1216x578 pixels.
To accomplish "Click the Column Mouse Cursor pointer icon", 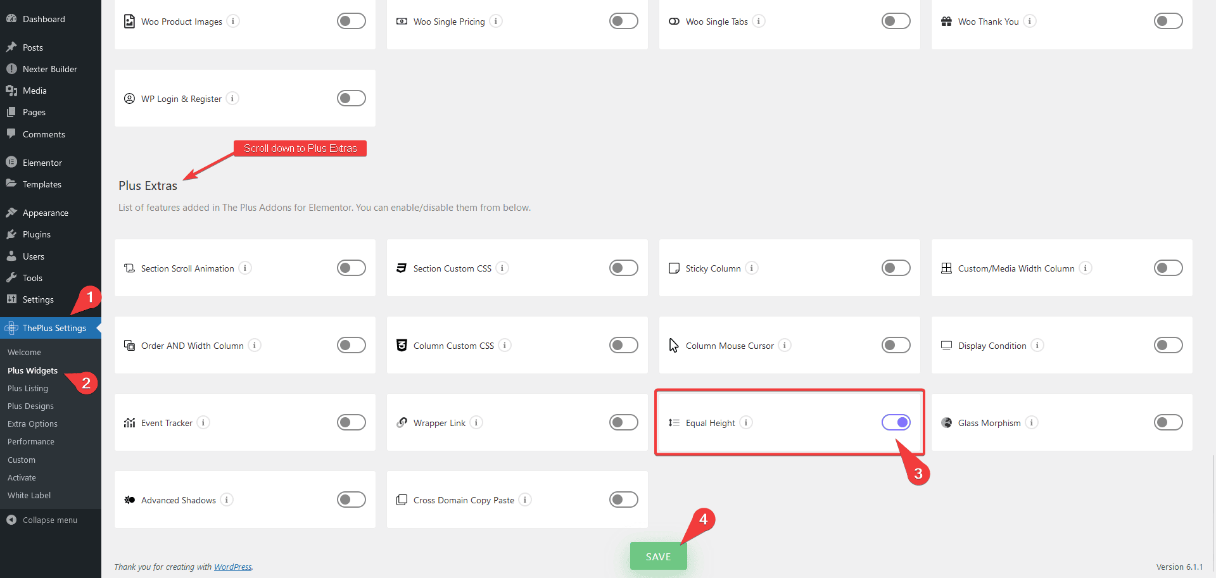I will click(674, 346).
